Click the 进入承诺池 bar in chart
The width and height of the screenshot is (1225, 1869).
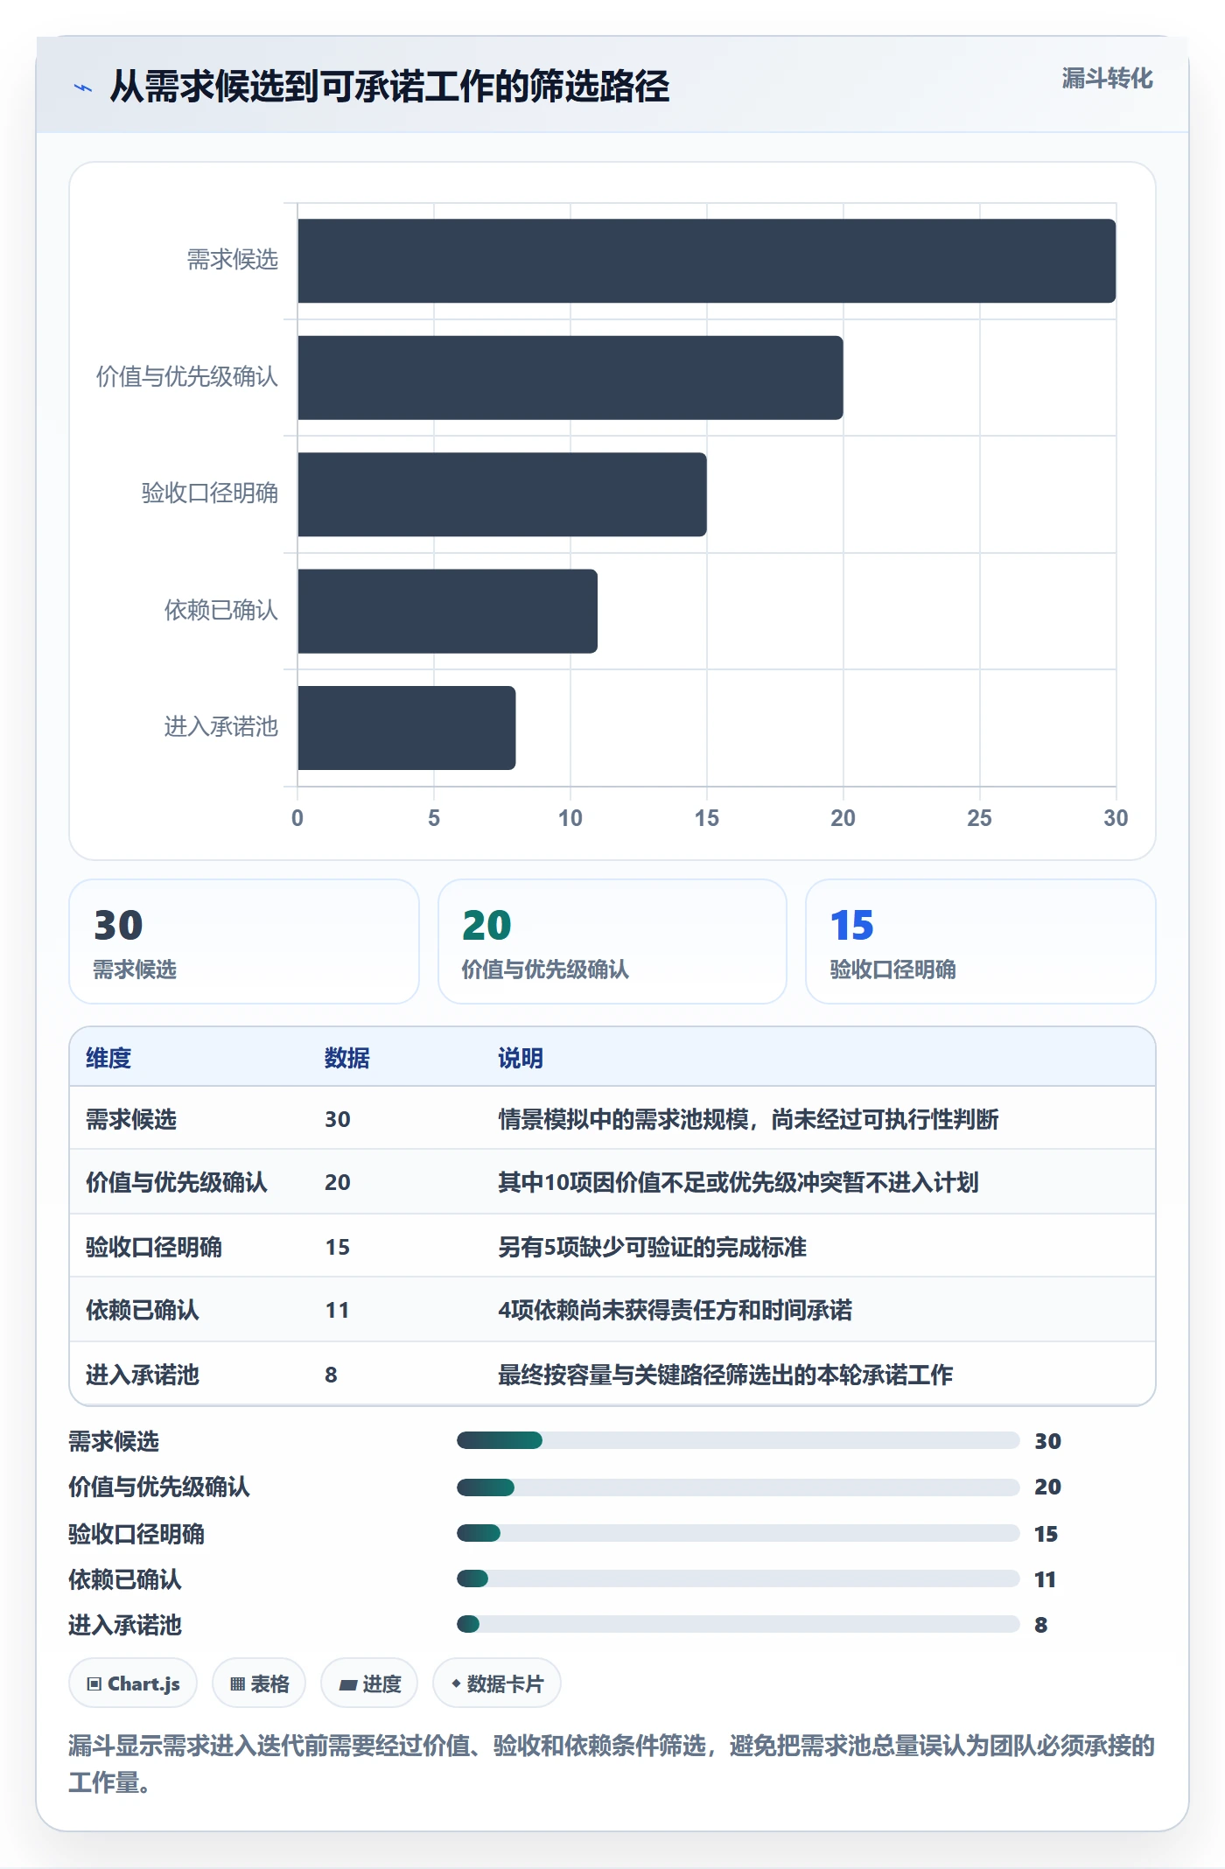[407, 728]
